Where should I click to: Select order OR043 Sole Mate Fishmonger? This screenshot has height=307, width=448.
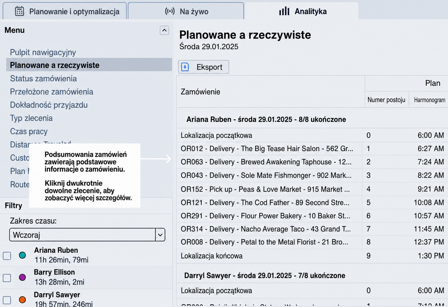point(312,175)
